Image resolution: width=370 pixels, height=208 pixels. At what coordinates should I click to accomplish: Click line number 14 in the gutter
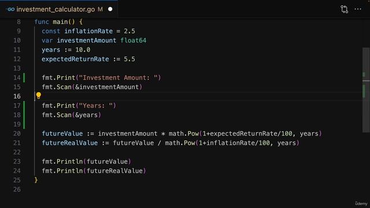point(17,77)
